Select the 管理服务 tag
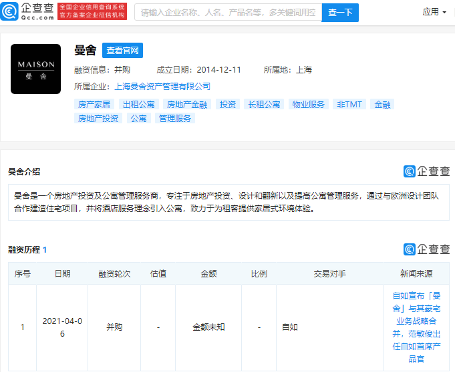Viewport: 455px width, 372px height. tap(175, 119)
